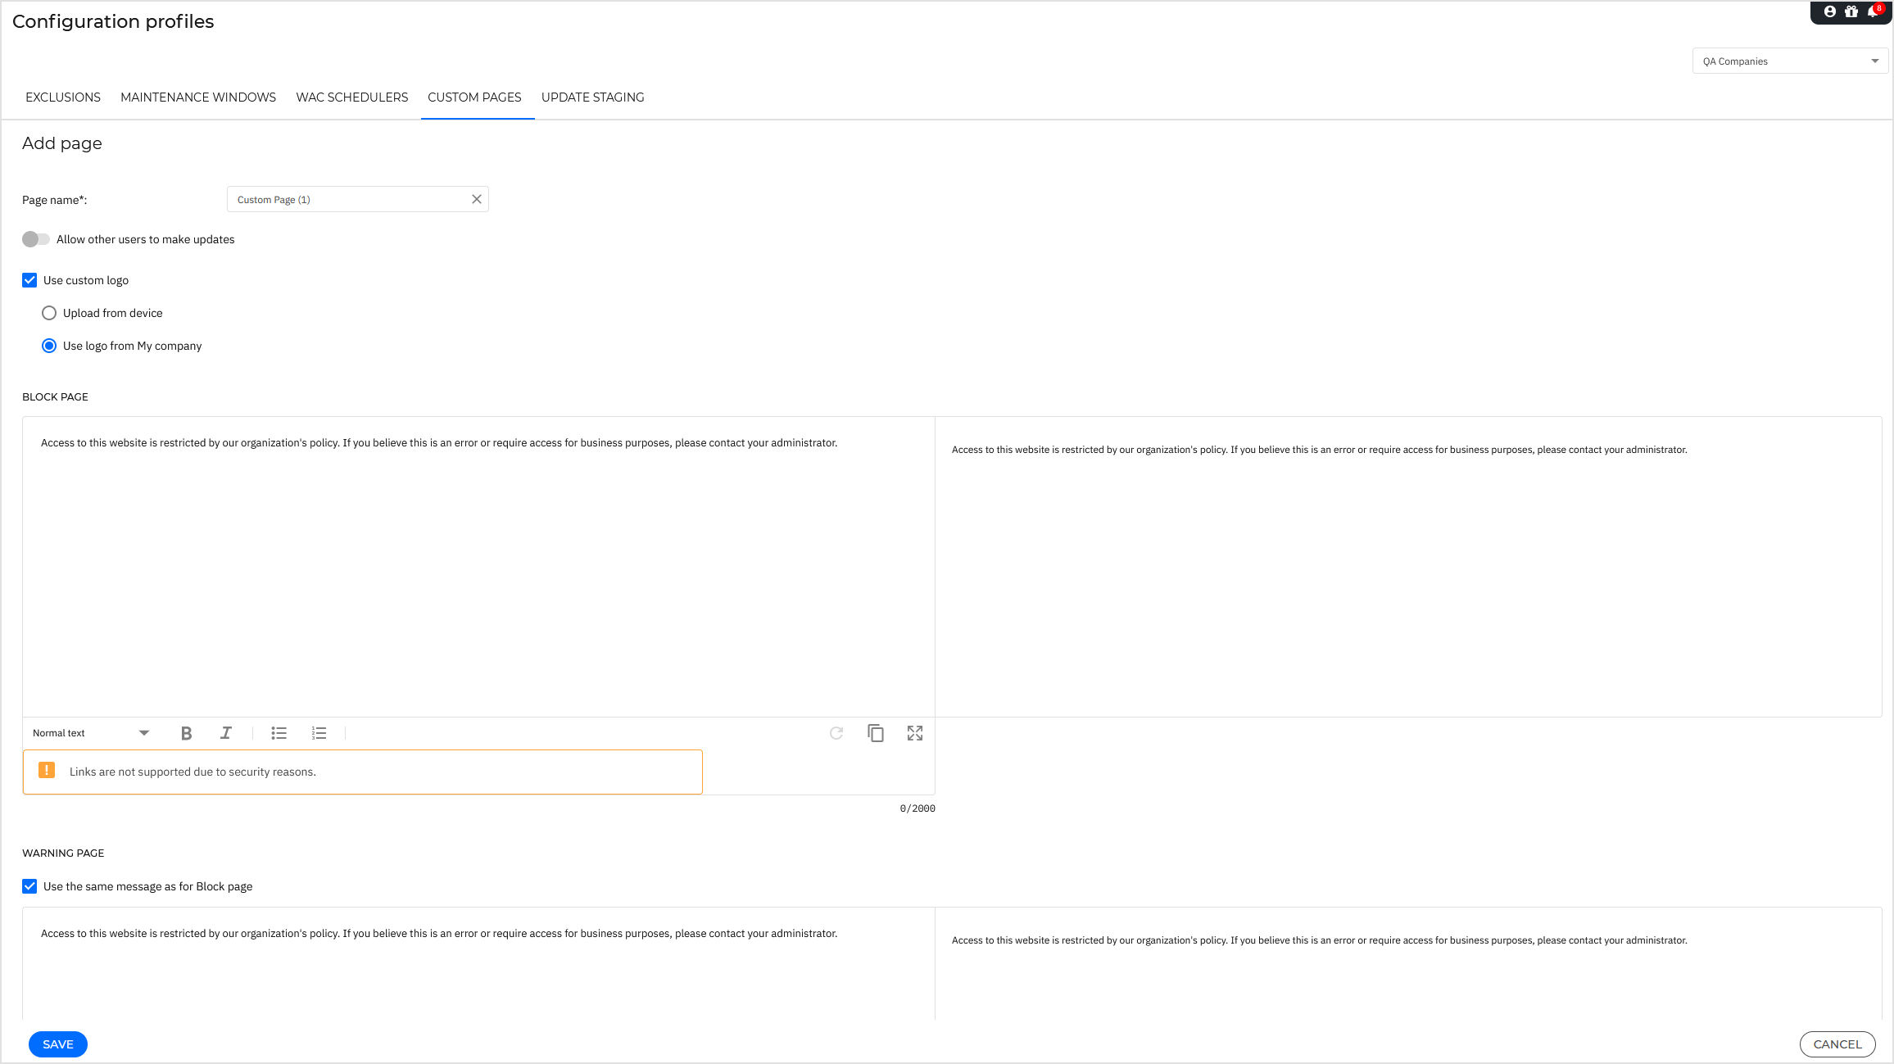Click the CANCEL button
1894x1064 pixels.
[x=1837, y=1044]
